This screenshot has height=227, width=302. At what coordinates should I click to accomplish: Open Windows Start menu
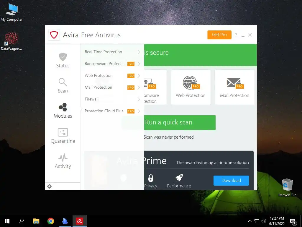point(7,221)
